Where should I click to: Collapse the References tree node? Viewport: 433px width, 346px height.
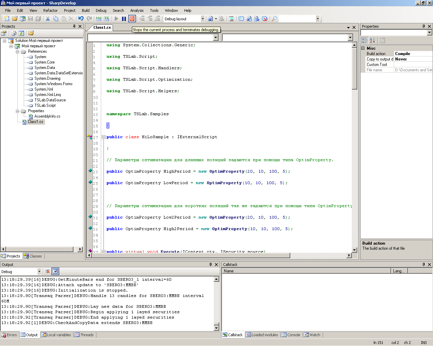17,52
